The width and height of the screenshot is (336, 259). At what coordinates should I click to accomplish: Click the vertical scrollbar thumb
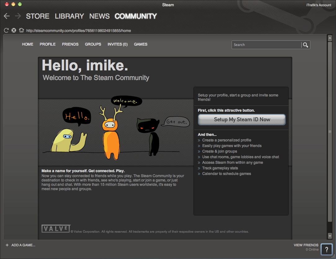click(x=330, y=132)
